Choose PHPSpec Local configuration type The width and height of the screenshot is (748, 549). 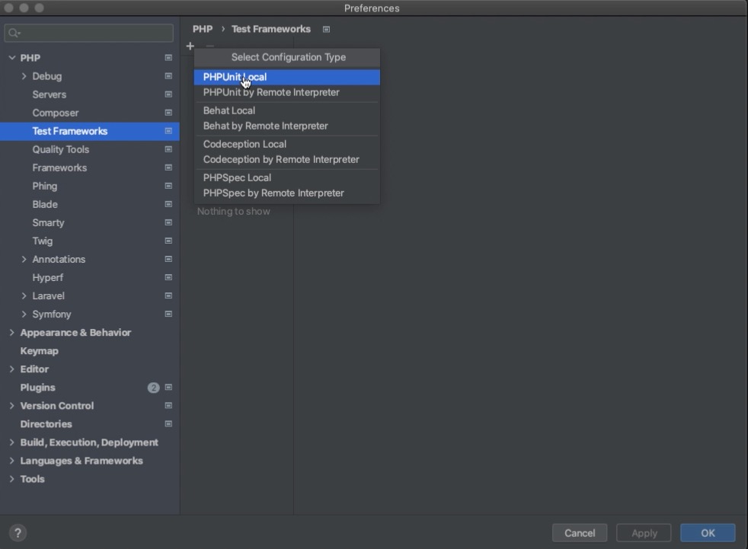(x=286, y=177)
